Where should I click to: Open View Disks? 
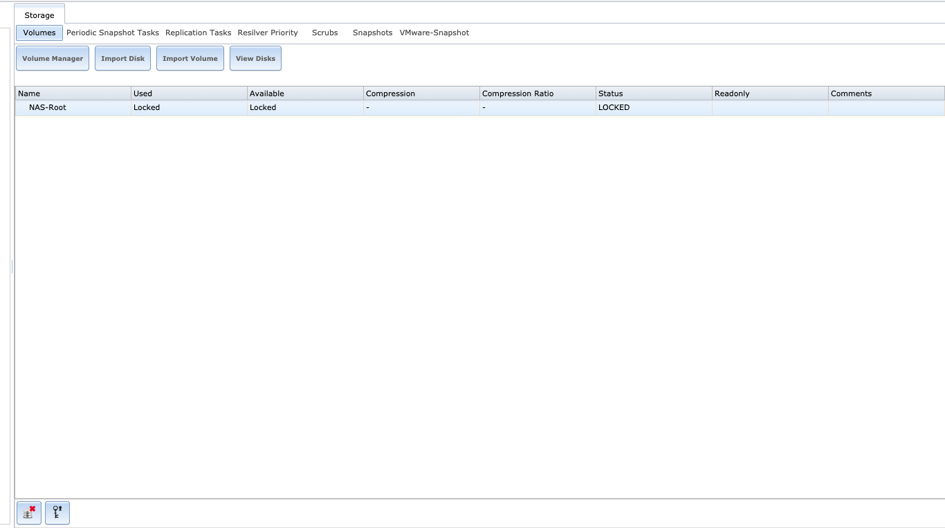point(255,59)
